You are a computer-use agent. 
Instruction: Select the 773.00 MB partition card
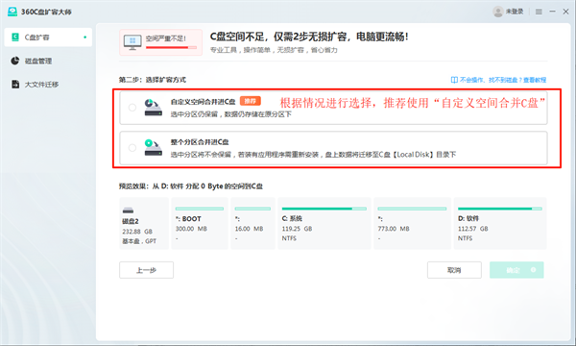click(412, 224)
